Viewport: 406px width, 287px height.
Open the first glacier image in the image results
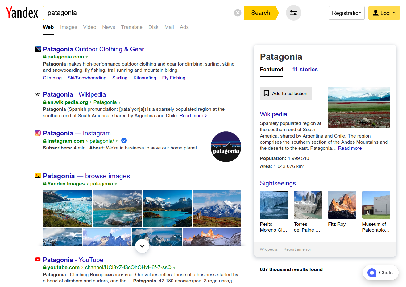pyautogui.click(x=67, y=209)
